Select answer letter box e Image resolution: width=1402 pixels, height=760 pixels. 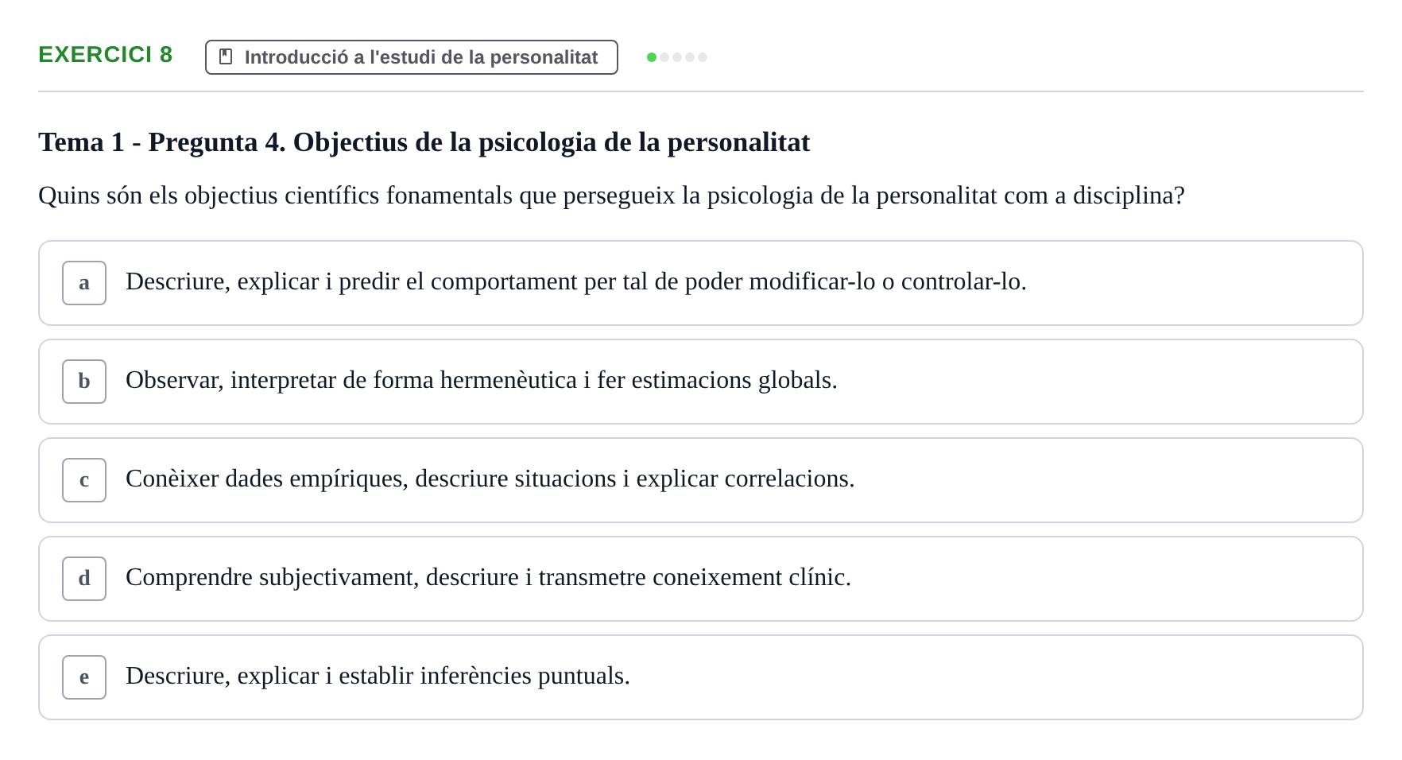point(84,677)
